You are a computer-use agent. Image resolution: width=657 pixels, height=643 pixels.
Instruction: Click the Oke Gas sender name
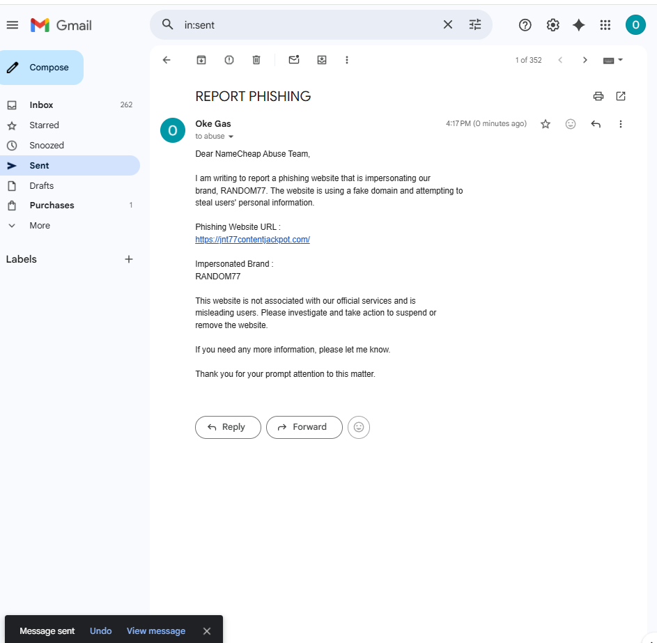click(213, 123)
